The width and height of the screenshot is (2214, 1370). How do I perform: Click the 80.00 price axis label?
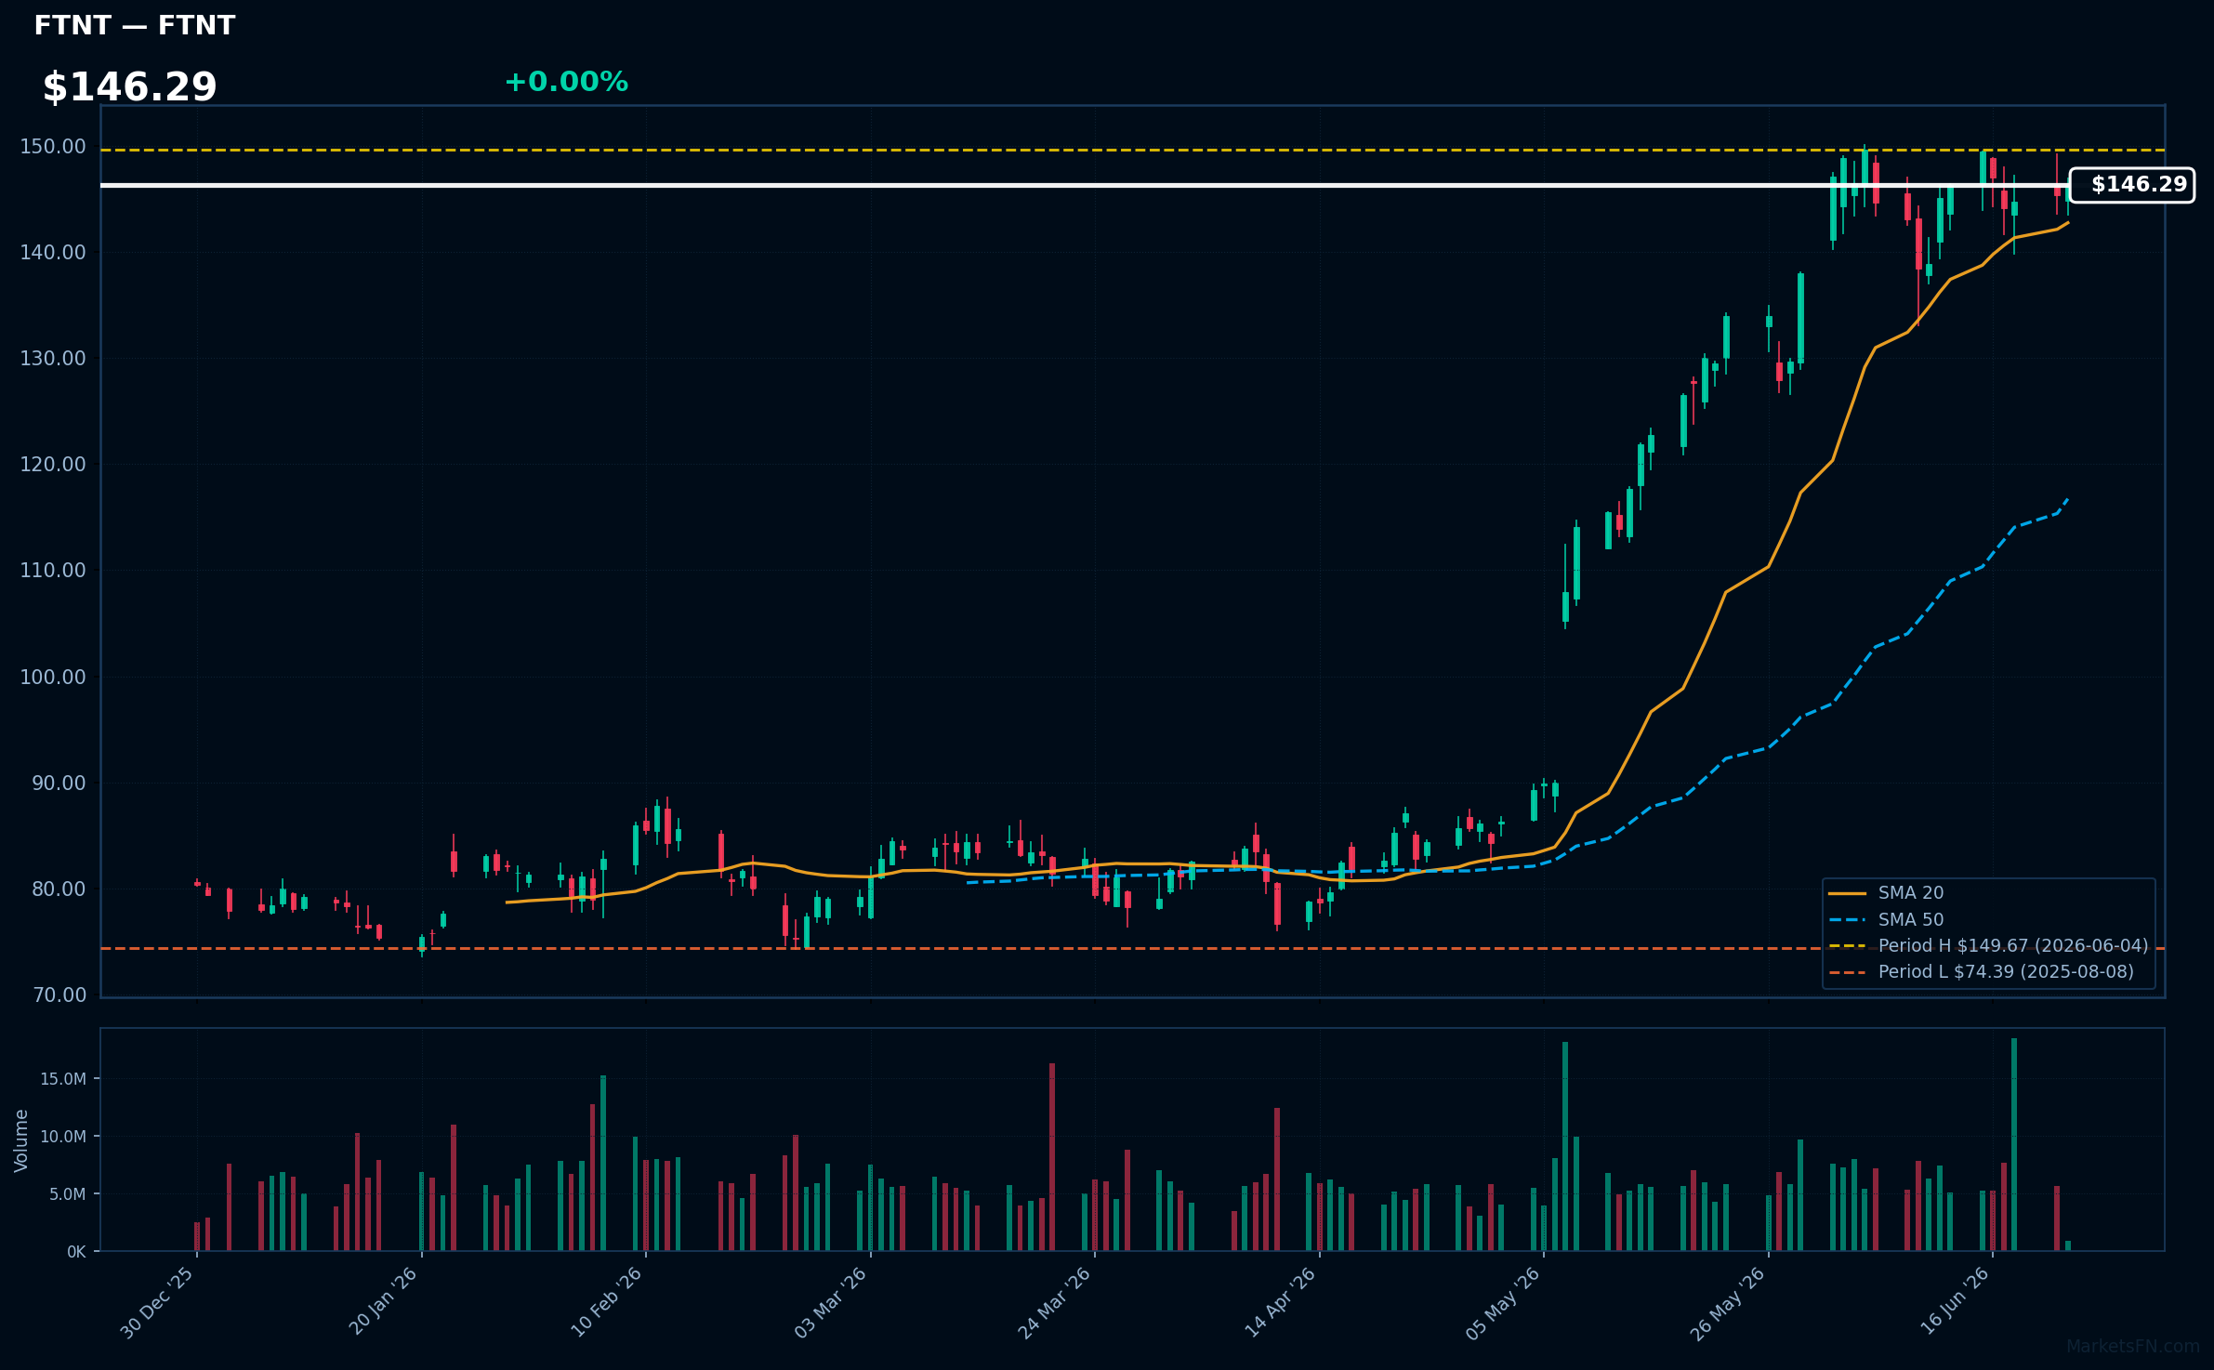[x=59, y=889]
